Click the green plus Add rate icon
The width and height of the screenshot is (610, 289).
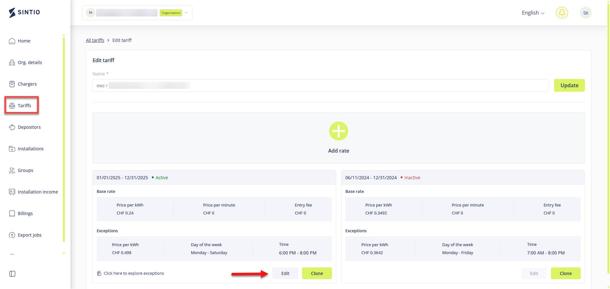(338, 131)
